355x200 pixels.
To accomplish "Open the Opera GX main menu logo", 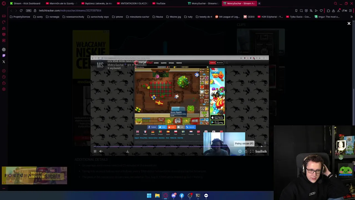I will click(4, 4).
